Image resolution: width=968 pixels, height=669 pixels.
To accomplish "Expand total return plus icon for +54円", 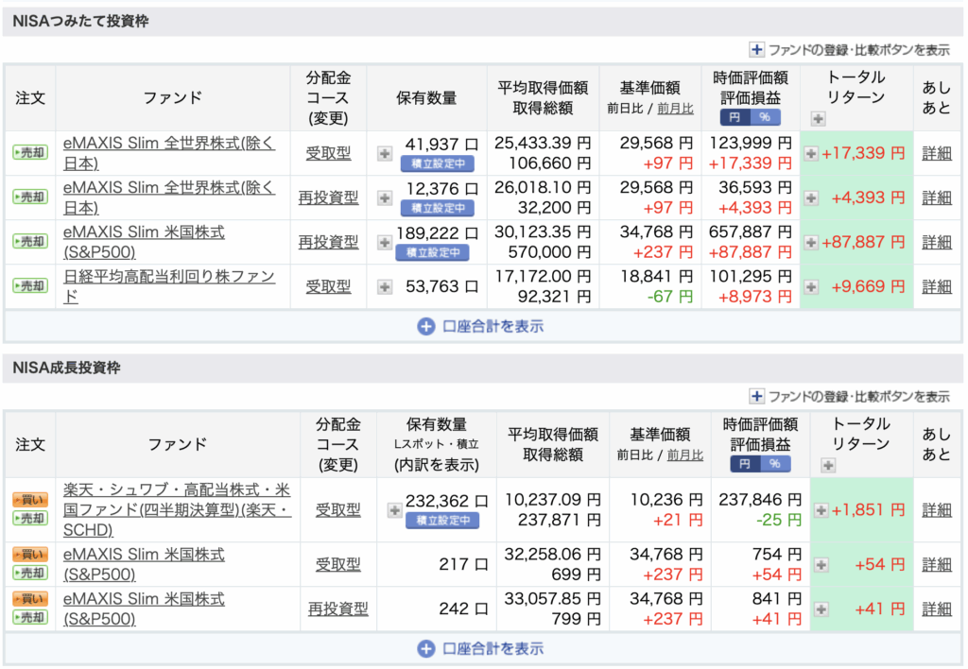I will coord(821,564).
